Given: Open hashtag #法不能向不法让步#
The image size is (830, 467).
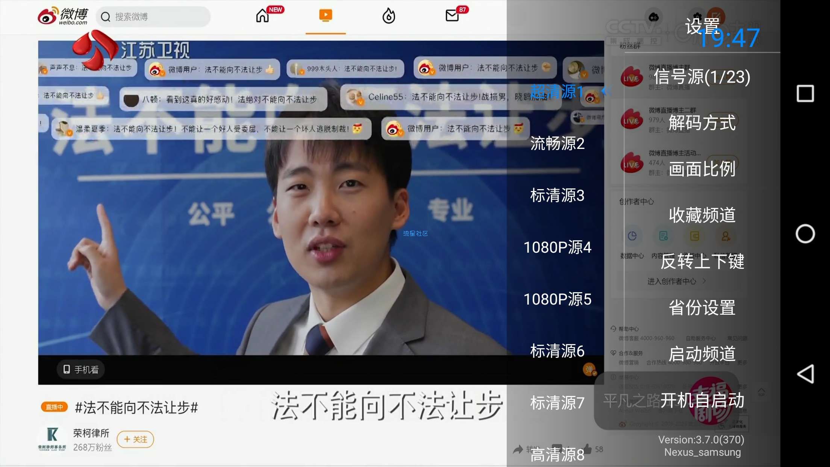Looking at the screenshot, I should tap(136, 407).
